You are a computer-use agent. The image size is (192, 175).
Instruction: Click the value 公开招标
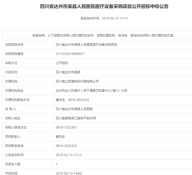tap(62, 63)
